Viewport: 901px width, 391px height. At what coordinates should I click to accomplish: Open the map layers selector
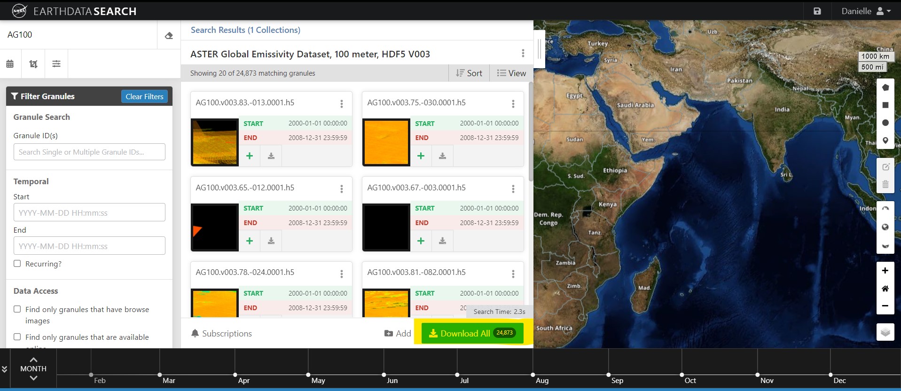pyautogui.click(x=885, y=332)
